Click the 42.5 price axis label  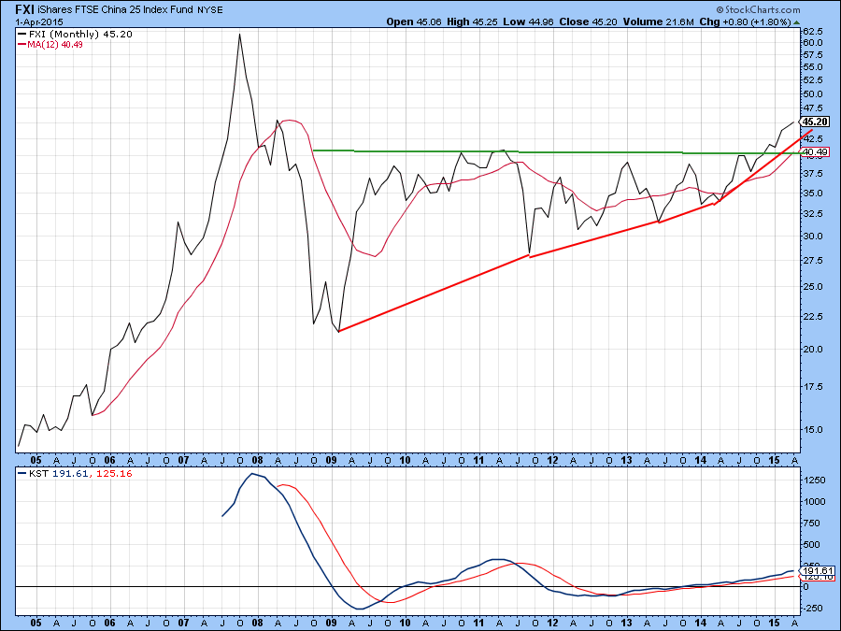[x=813, y=139]
